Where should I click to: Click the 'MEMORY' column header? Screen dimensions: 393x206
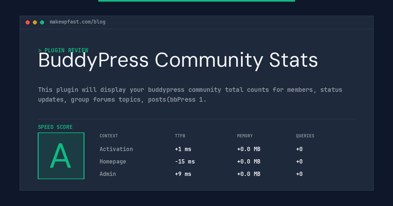(x=245, y=136)
